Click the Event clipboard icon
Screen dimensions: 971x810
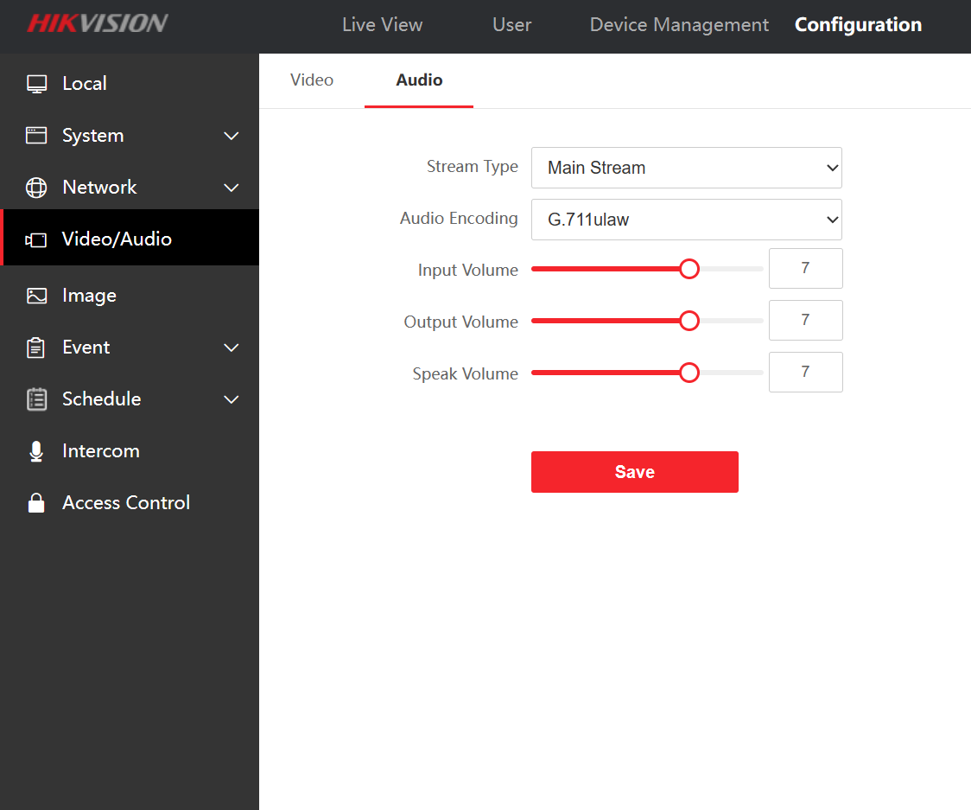coord(36,348)
